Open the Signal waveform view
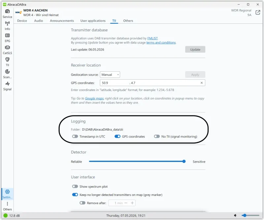264x220 pixels. click(7, 86)
